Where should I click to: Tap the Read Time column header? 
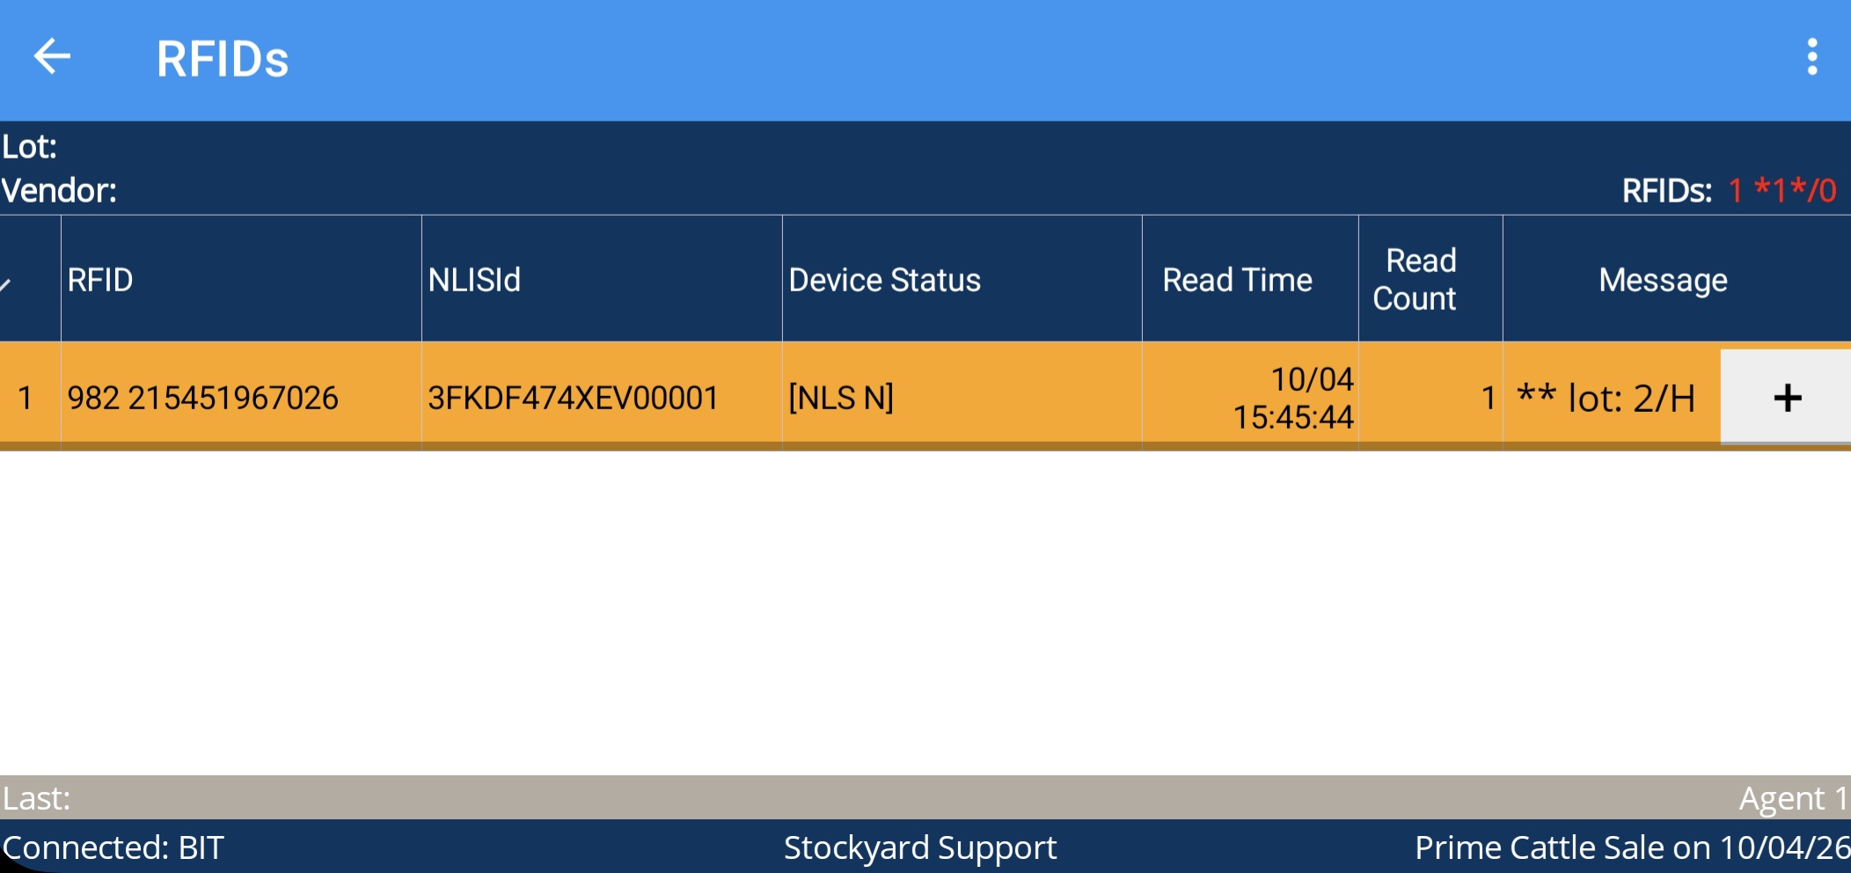tap(1237, 280)
